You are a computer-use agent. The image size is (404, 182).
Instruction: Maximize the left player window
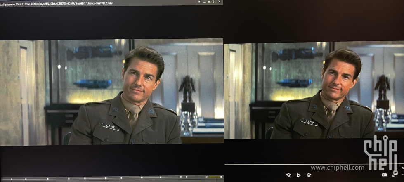(209, 2)
